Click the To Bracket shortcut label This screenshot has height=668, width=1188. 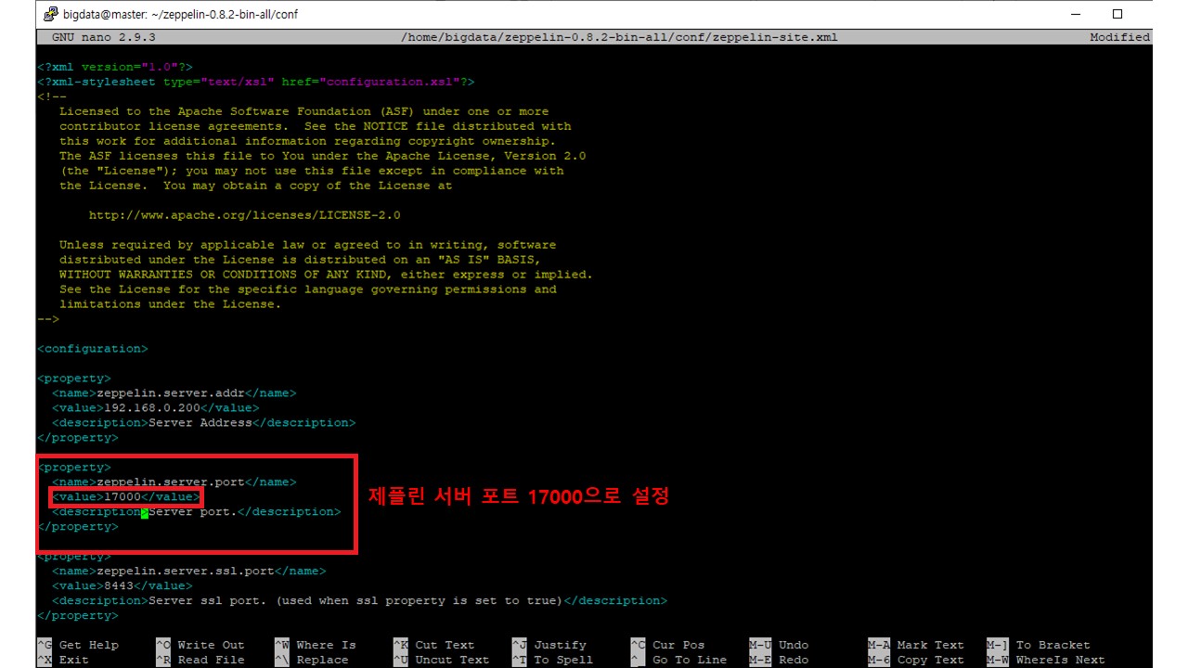pyautogui.click(x=1054, y=646)
